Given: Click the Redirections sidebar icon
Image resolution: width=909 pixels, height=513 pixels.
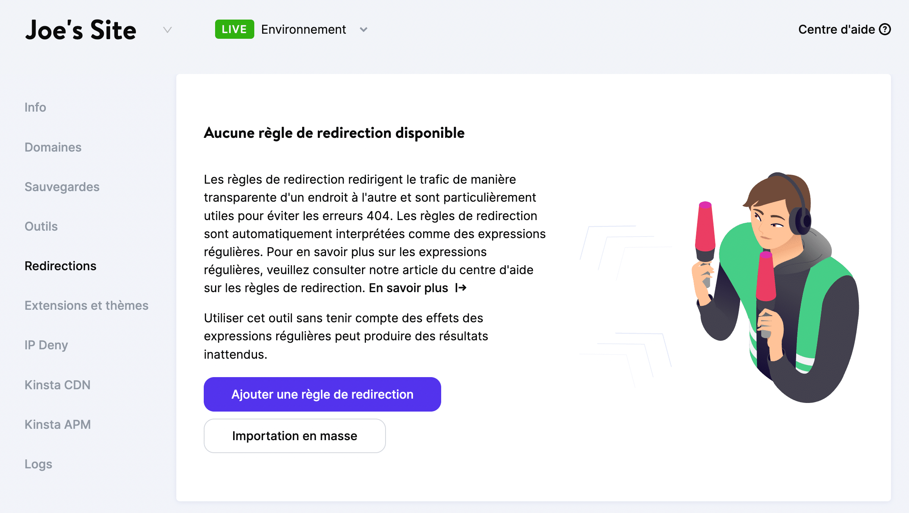Looking at the screenshot, I should pyautogui.click(x=60, y=265).
